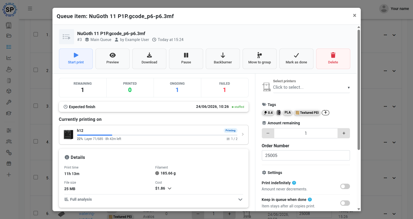Toggle Keep in queue when done switch
This screenshot has height=219, width=413.
[345, 203]
